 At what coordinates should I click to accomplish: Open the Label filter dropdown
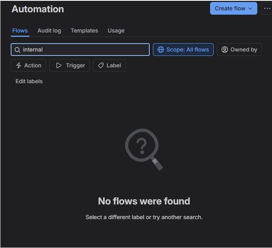(x=109, y=65)
